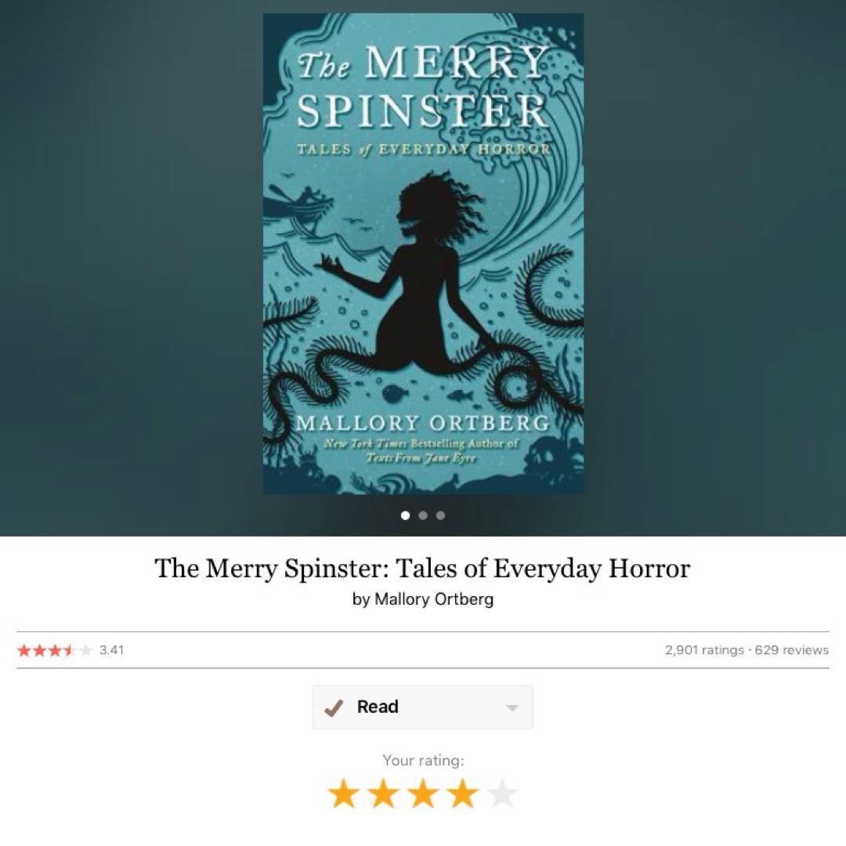Click the fourth yellow rating star
The image size is (846, 846).
click(x=463, y=794)
